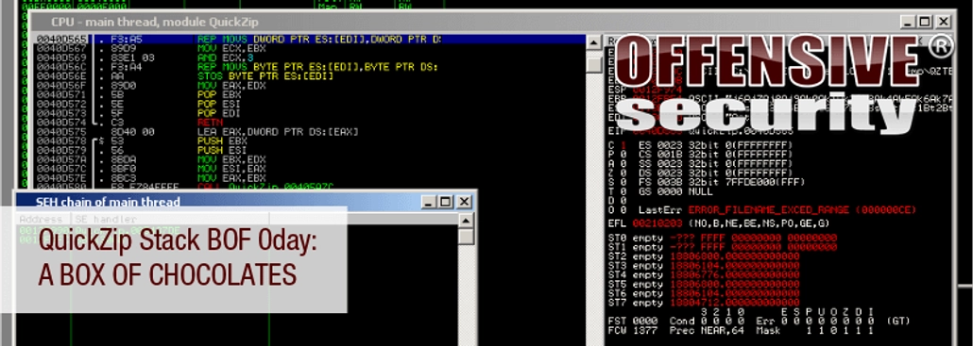Select the PUSH EBX instruction row
This screenshot has width=973, height=346.
pyautogui.click(x=309, y=141)
